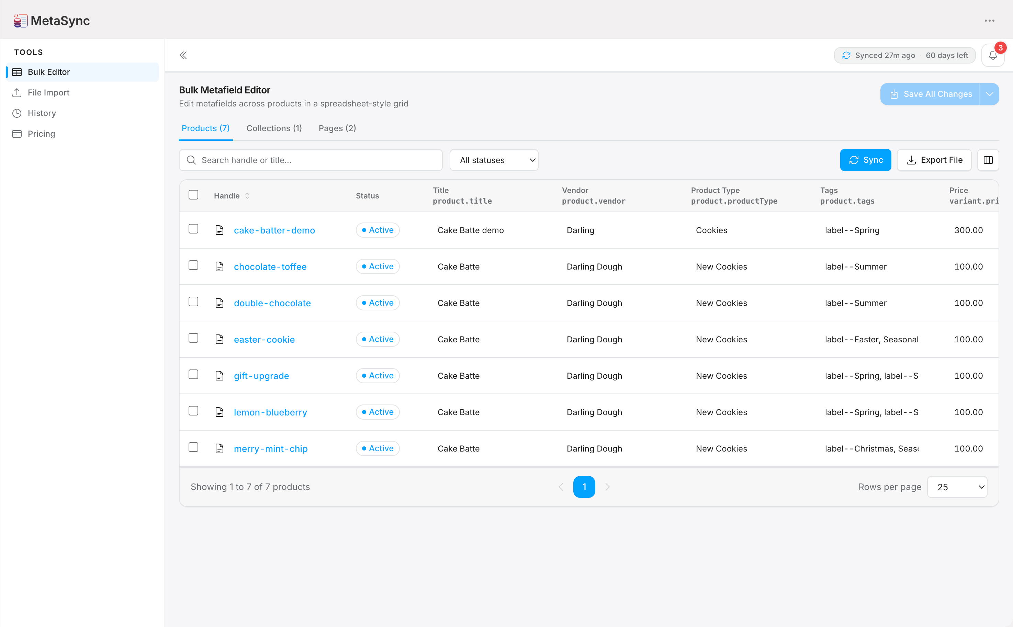Click 'label--Easter, Seasonal' tags cell
Viewport: 1013px width, 627px height.
click(x=871, y=339)
